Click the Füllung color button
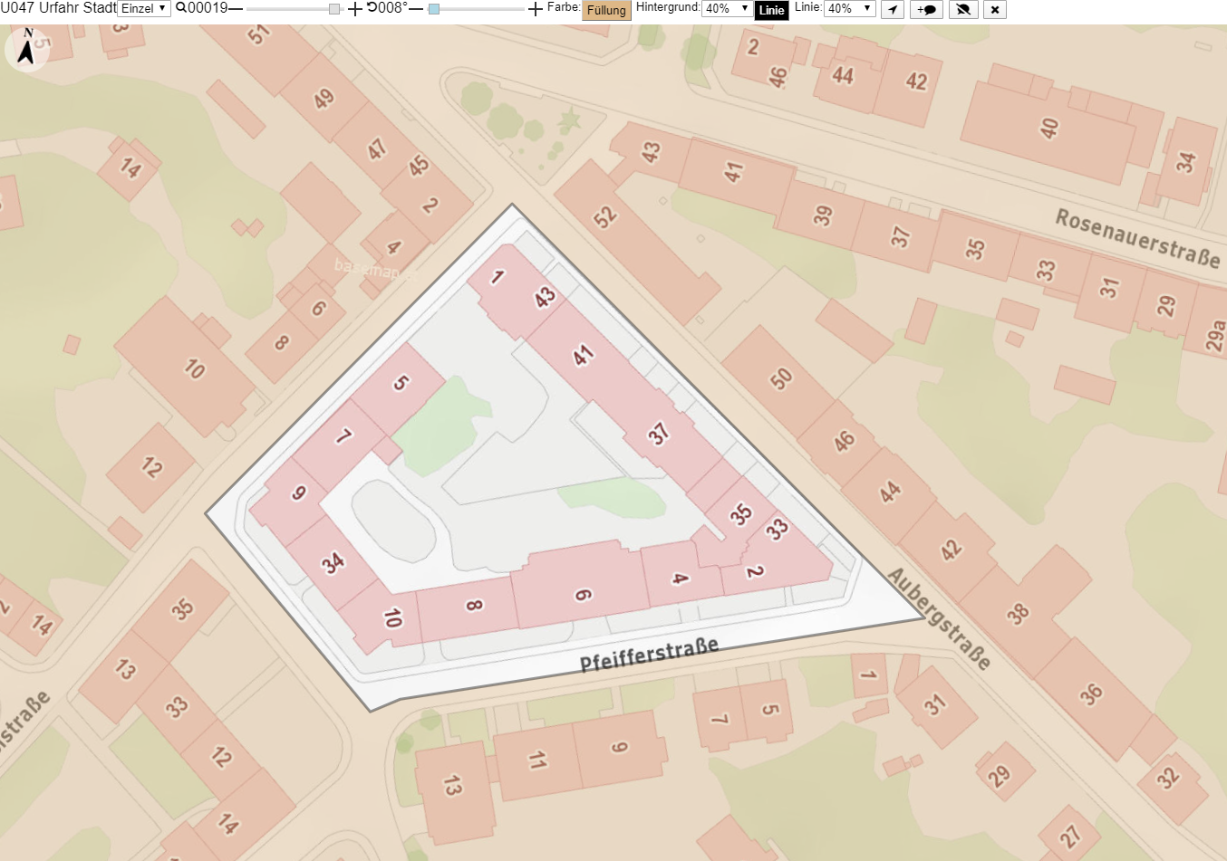Image resolution: width=1227 pixels, height=861 pixels. 606,10
